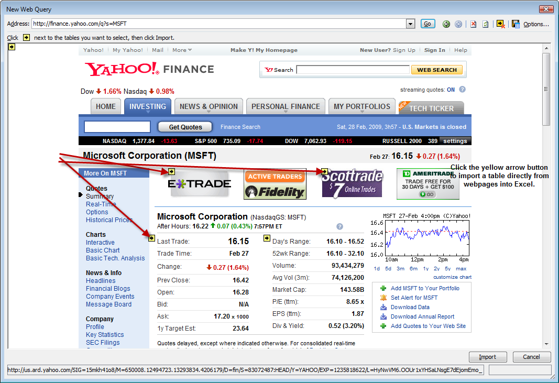This screenshot has width=559, height=383.
Task: Click the scrollbar up arrow
Action: [x=546, y=48]
